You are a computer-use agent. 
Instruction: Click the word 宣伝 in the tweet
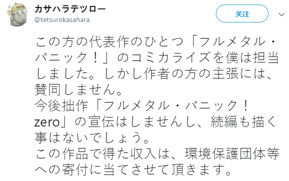click(101, 121)
